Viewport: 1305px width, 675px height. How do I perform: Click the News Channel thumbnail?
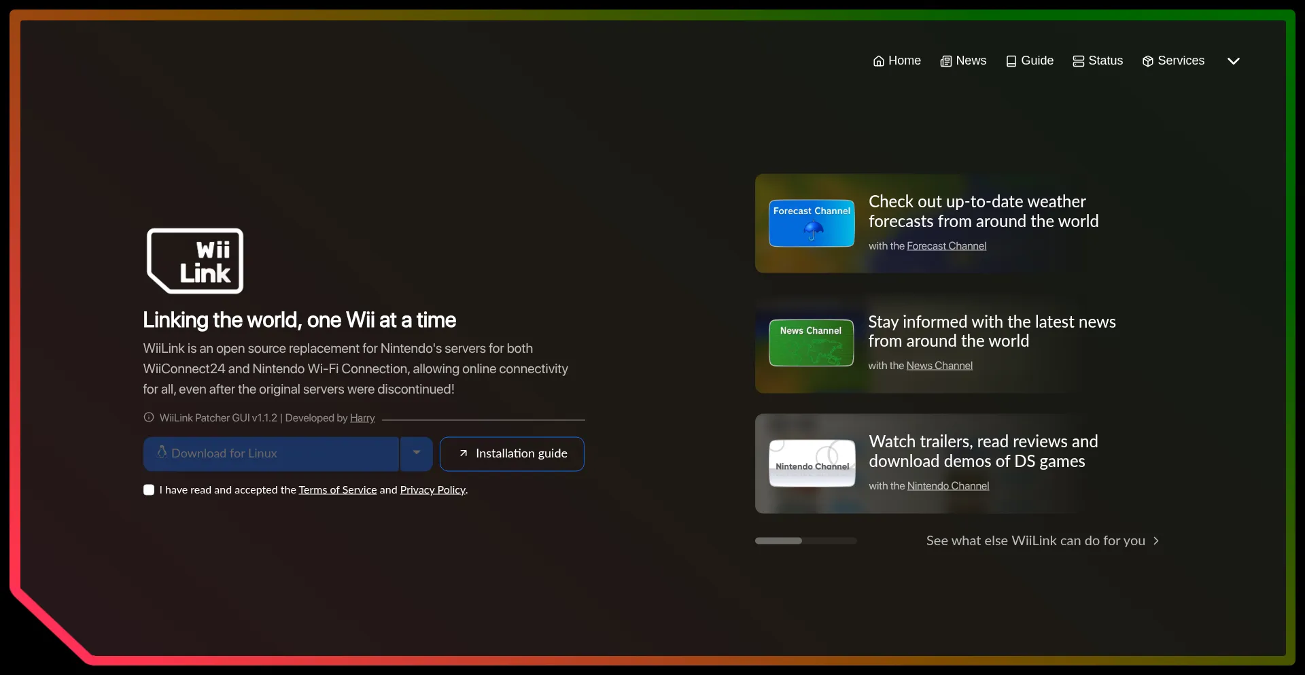[x=811, y=343]
